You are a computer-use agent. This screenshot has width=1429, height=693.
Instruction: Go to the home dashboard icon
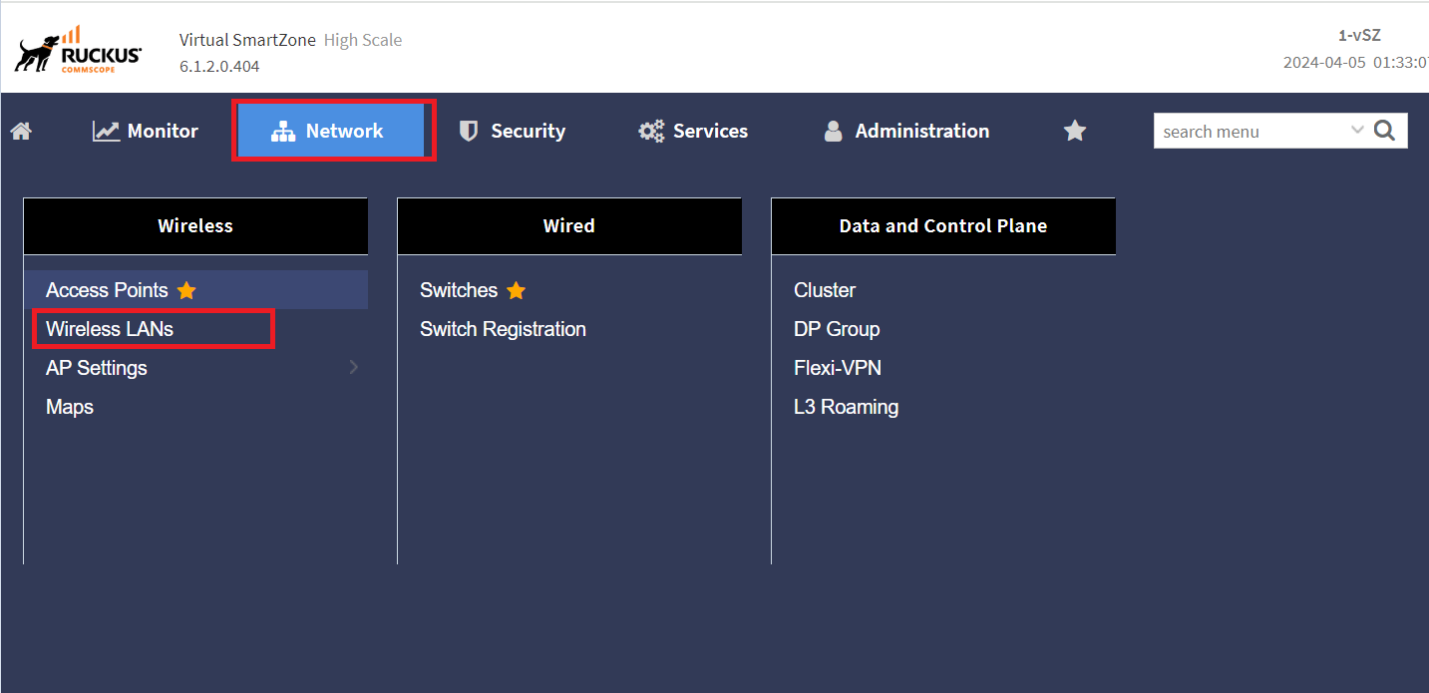coord(21,131)
